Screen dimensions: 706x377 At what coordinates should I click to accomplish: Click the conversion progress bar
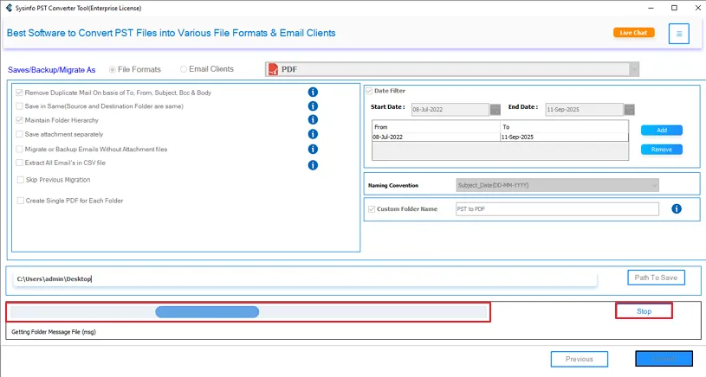pos(248,312)
